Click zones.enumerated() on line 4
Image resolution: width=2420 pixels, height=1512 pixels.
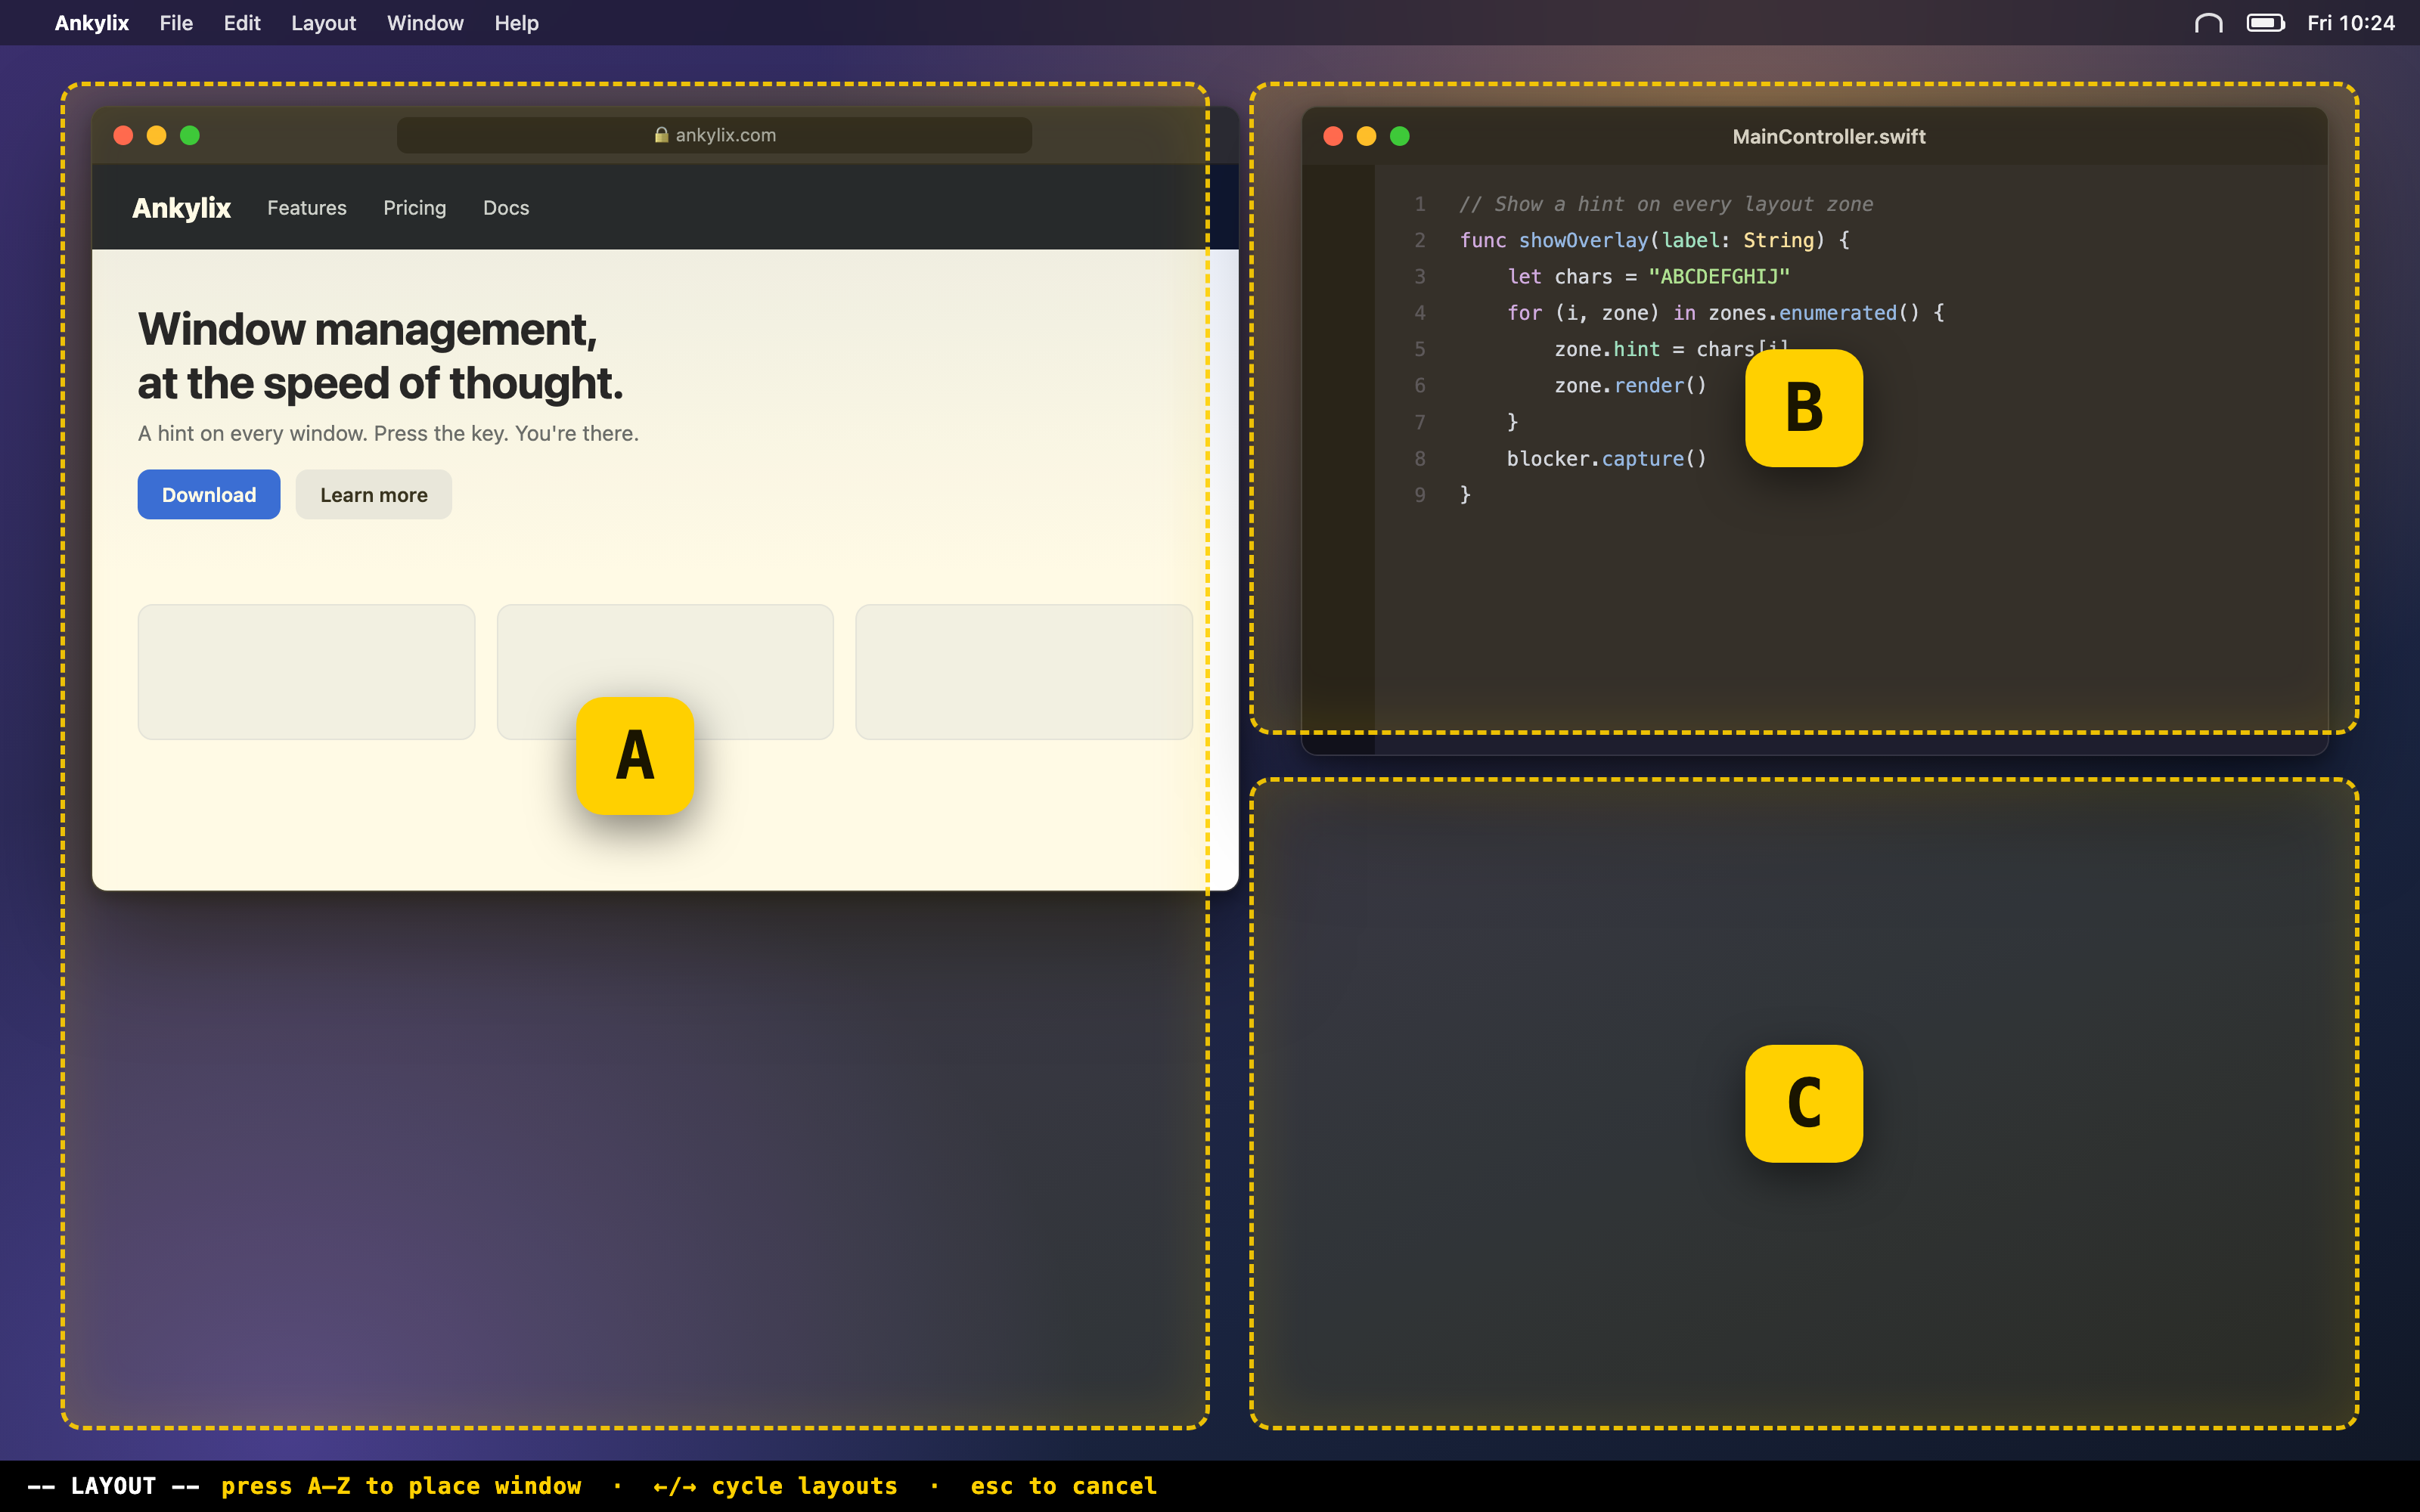(x=1814, y=313)
